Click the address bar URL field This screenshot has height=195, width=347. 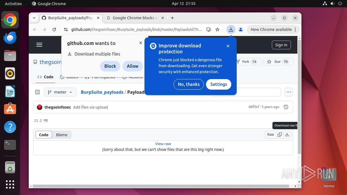click(x=137, y=30)
